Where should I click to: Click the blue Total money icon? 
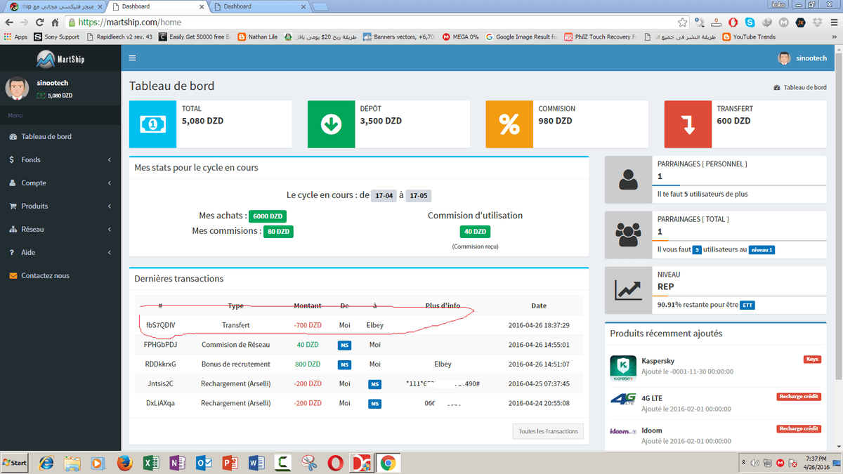click(x=152, y=124)
